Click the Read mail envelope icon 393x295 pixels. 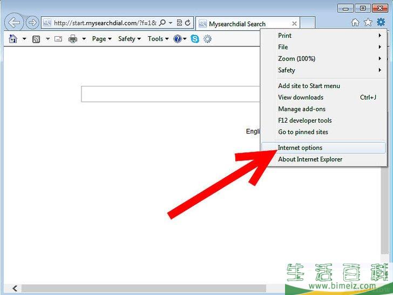(x=58, y=39)
